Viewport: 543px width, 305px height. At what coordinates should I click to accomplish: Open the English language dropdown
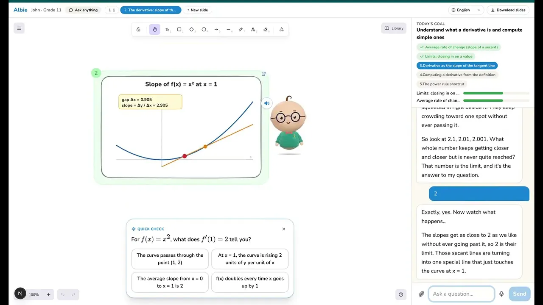[x=466, y=10]
